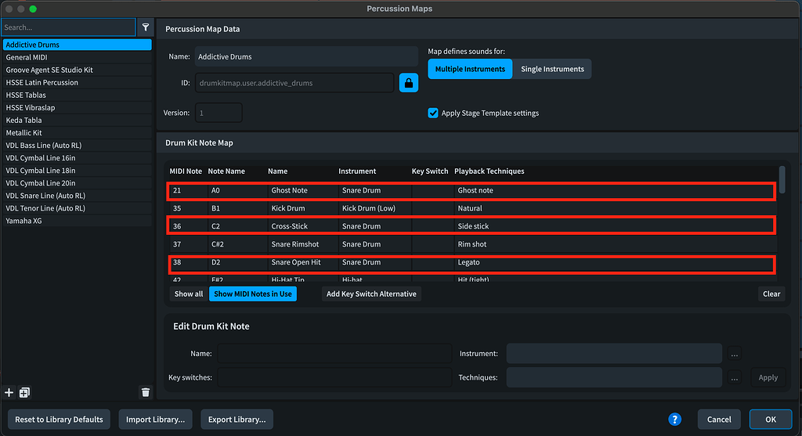Toggle the Apply Stage Template settings checkbox
The height and width of the screenshot is (436, 802).
433,113
